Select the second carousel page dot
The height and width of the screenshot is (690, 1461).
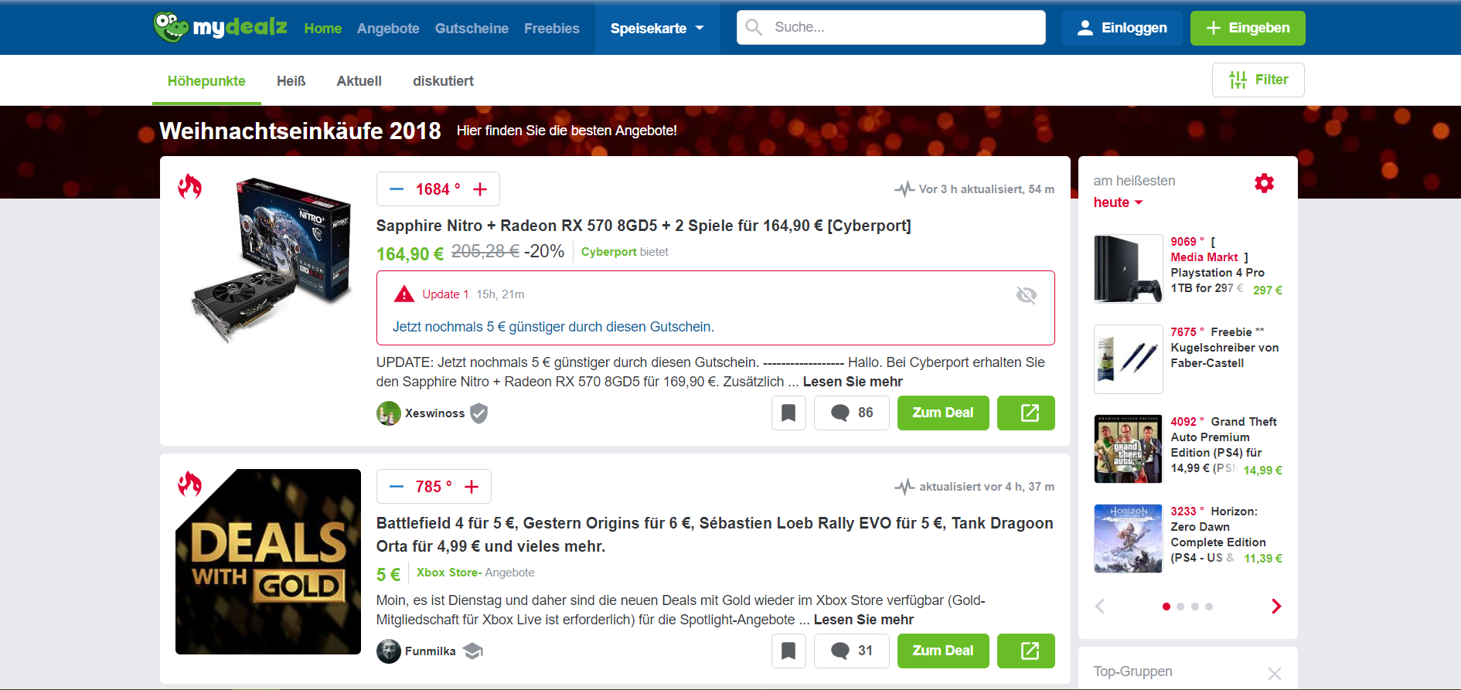pyautogui.click(x=1180, y=607)
